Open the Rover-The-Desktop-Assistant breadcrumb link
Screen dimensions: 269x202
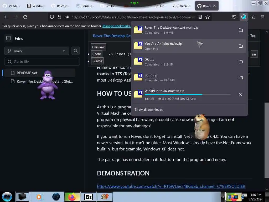[112, 36]
